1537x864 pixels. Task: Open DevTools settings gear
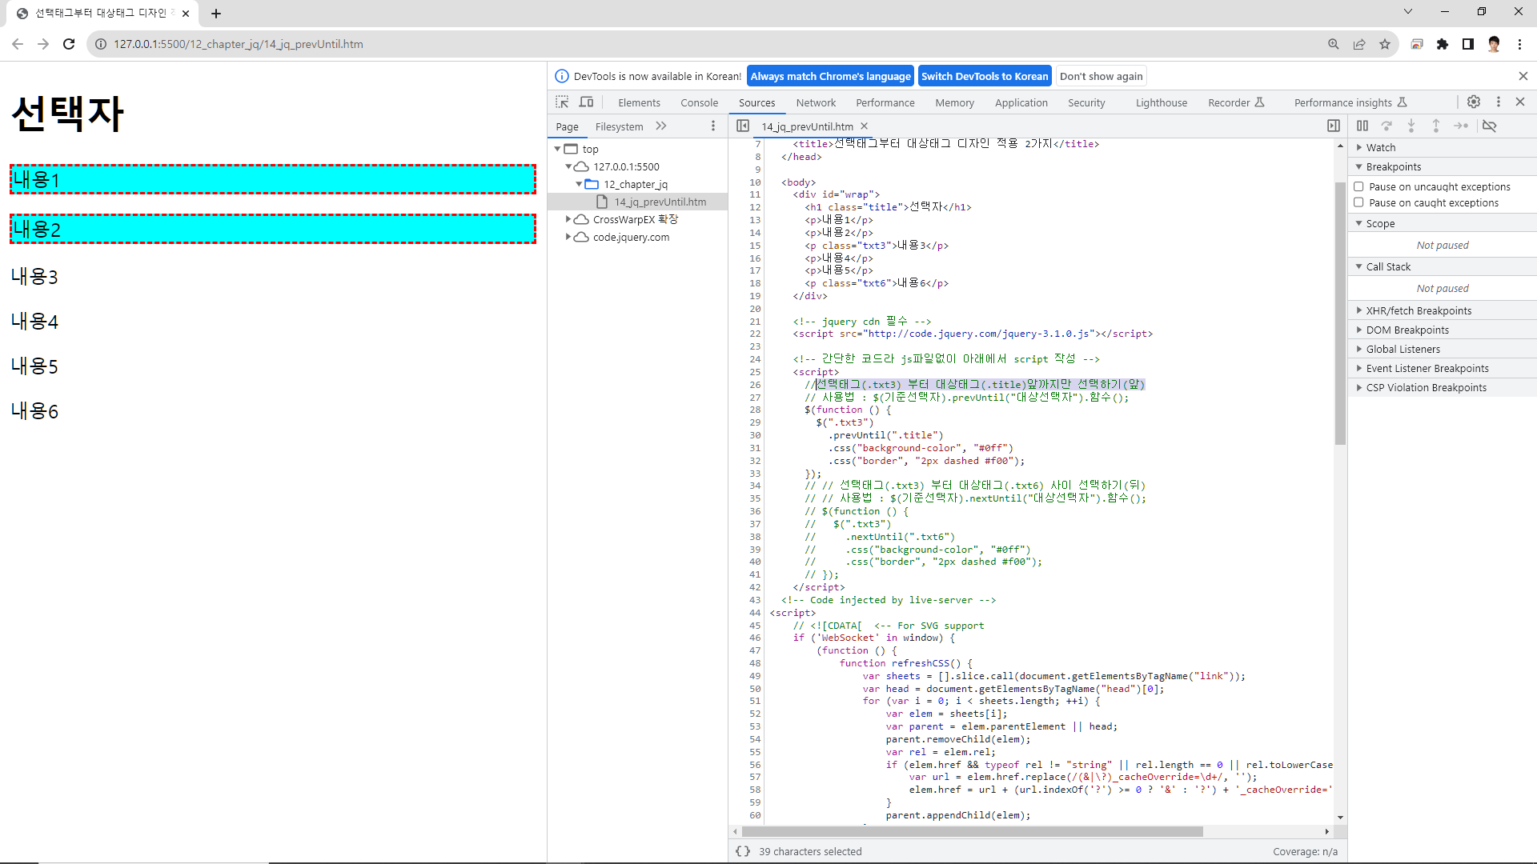[1474, 102]
